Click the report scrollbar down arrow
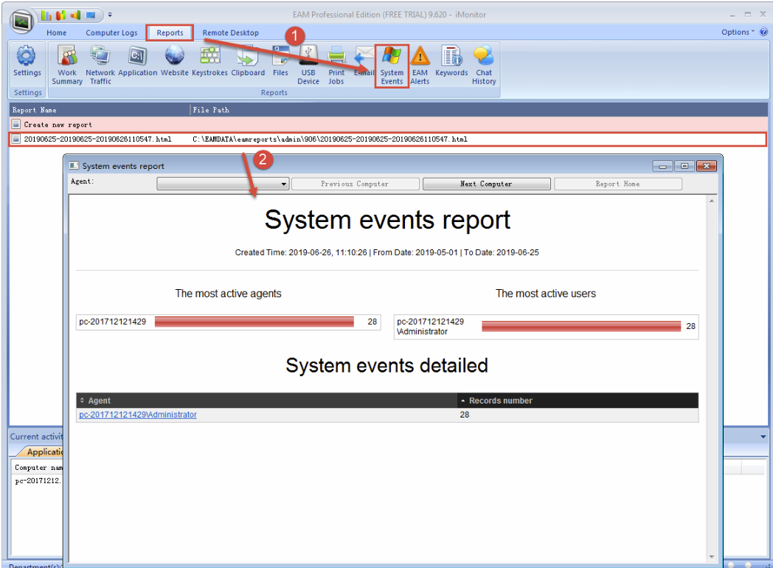 coord(711,557)
